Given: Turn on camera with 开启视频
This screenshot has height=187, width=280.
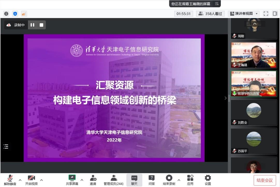Looking at the screenshot, I should coord(31,180).
